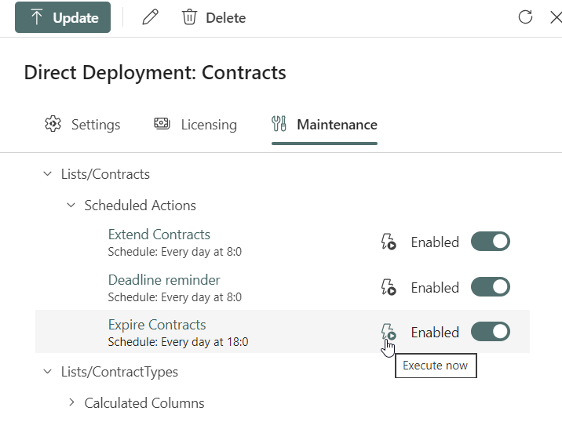Open the Expire Contracts action link
562x433 pixels.
(157, 325)
